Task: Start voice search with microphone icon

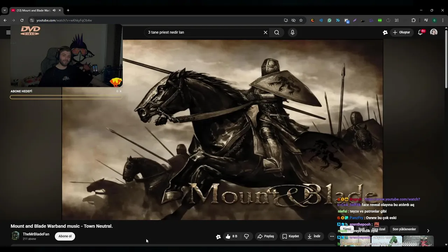Action: point(293,33)
